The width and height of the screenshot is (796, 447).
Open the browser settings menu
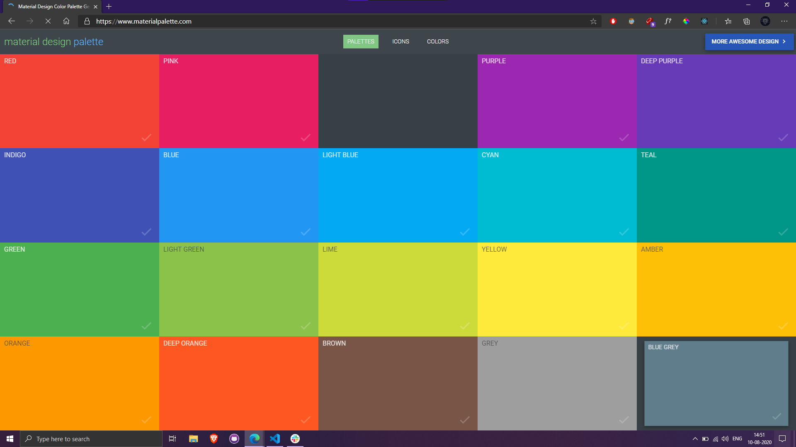coord(785,21)
